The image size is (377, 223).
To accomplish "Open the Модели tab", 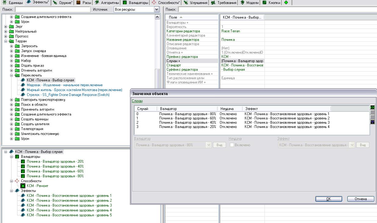I will coord(250,2).
